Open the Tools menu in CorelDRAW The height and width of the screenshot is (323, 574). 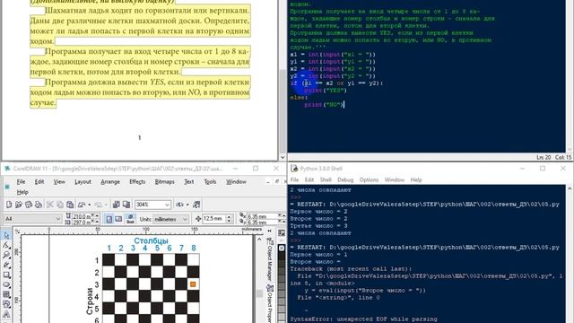click(210, 181)
